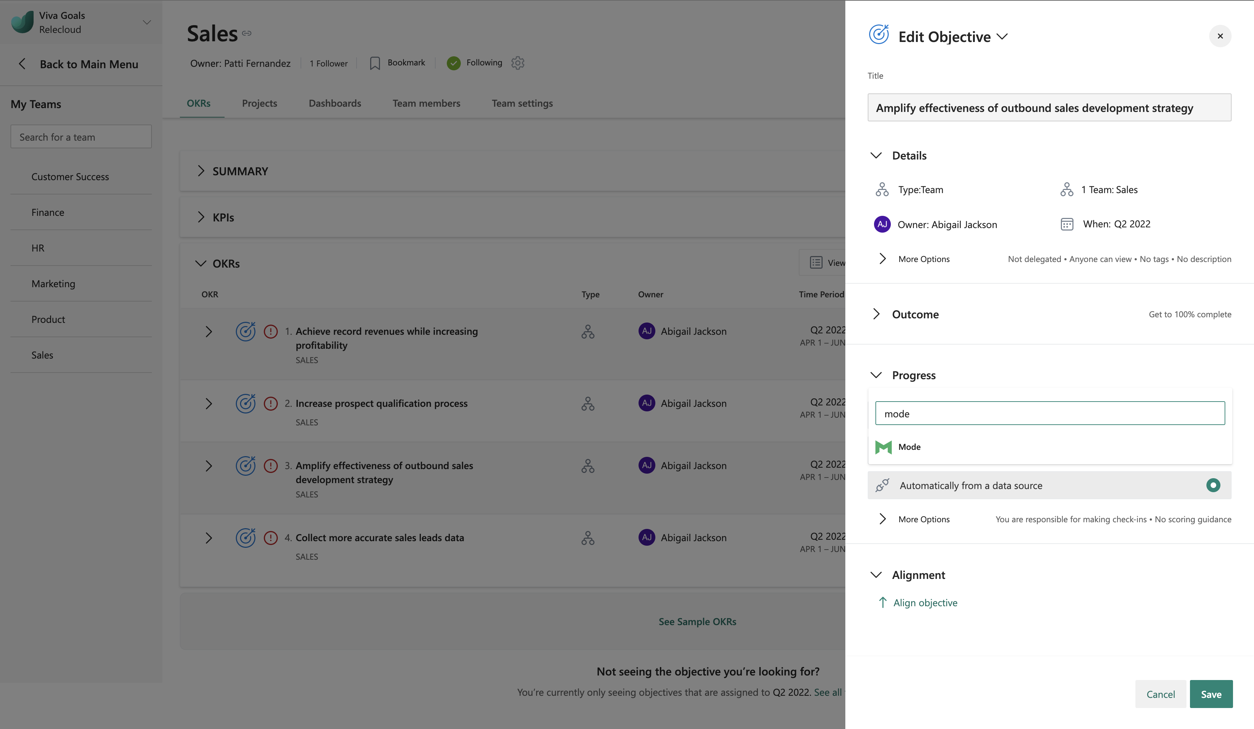
Task: Open the team settings gear icon
Action: pyautogui.click(x=517, y=63)
